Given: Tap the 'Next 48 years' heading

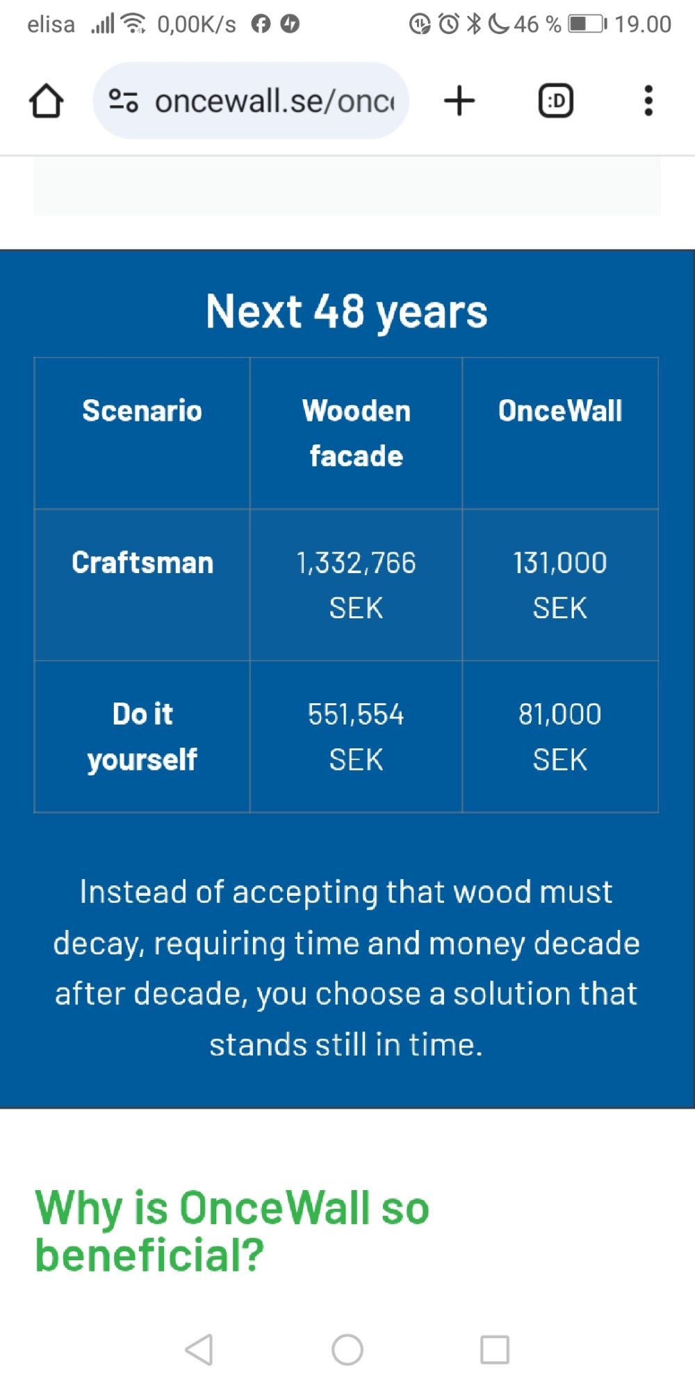Looking at the screenshot, I should 347,311.
